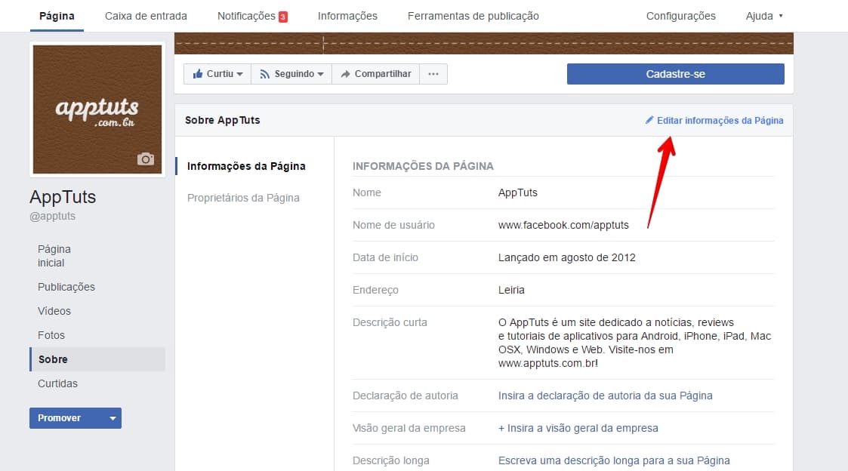848x471 pixels.
Task: Select Página inicial in left sidebar
Action: [54, 256]
